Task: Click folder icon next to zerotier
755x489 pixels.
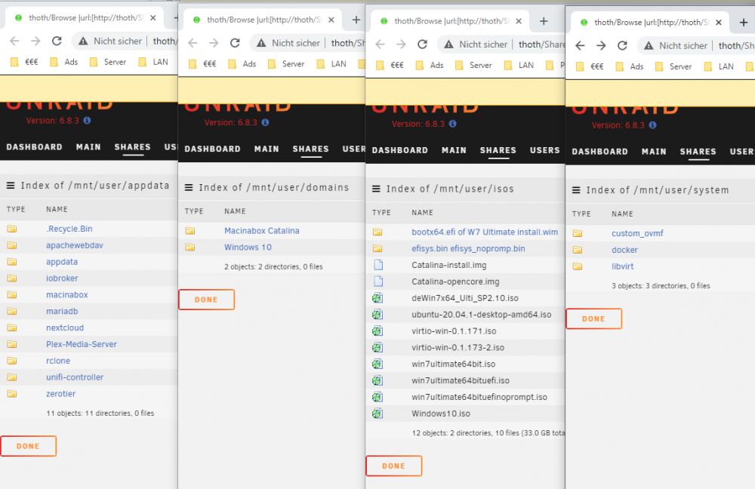Action: [x=12, y=394]
